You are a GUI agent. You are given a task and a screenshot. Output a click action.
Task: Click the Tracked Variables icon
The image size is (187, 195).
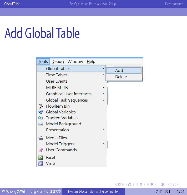(x=41, y=118)
